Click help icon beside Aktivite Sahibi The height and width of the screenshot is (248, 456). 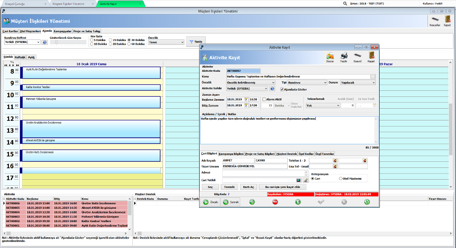pyautogui.click(x=272, y=88)
